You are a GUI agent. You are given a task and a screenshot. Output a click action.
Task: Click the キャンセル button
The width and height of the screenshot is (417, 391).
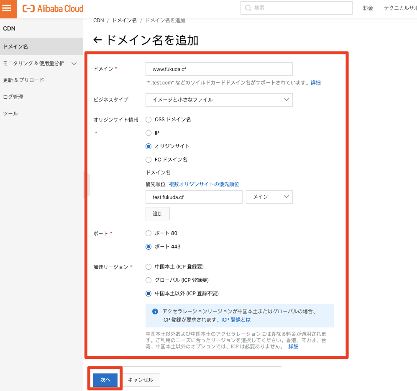[141, 380]
